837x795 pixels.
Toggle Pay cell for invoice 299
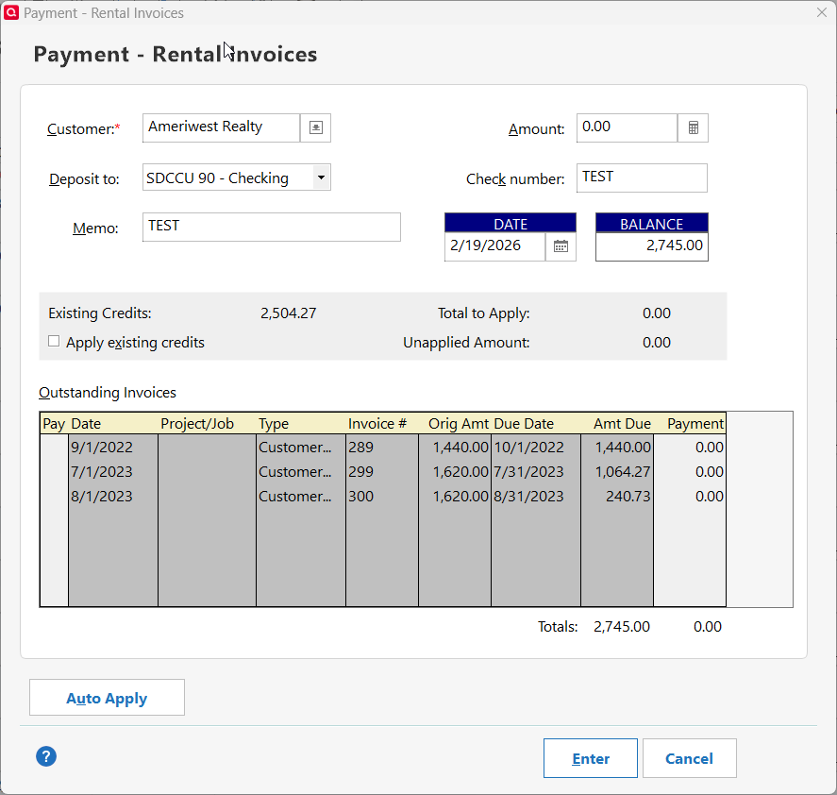click(x=54, y=472)
